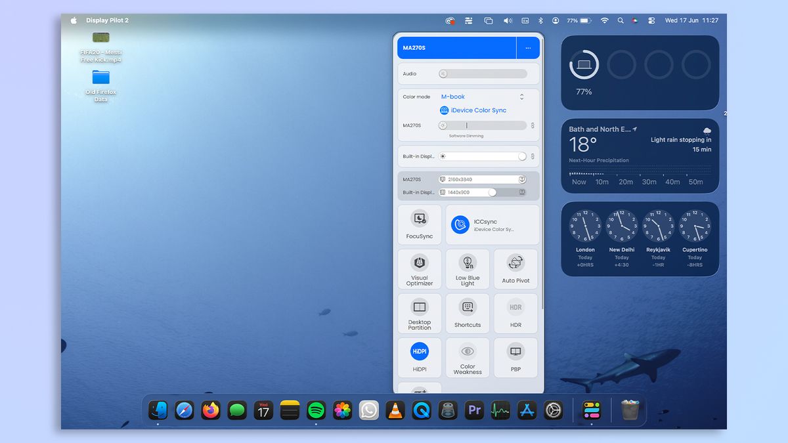Adjust Built-in Display 1440x900 resolution slider
Image resolution: width=788 pixels, height=443 pixels.
483,192
